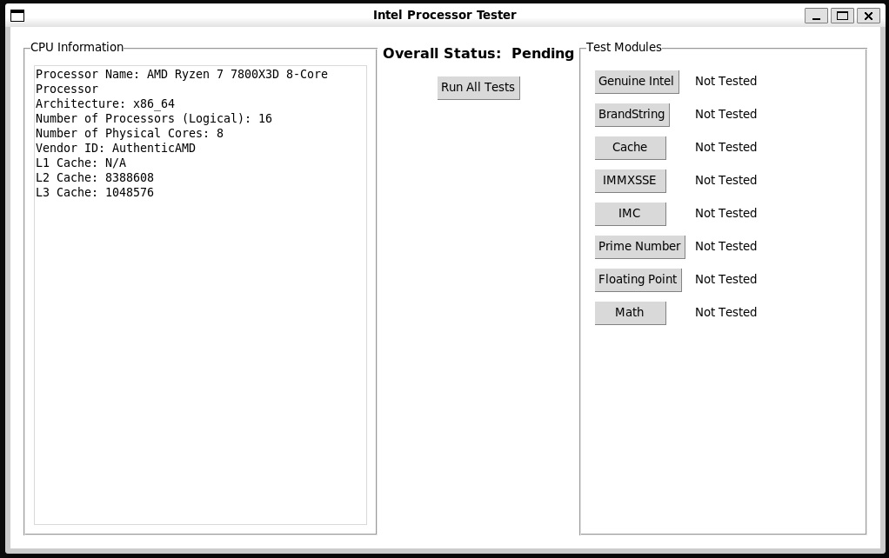Click the Prime Number Not Tested status
This screenshot has width=889, height=558.
click(725, 246)
